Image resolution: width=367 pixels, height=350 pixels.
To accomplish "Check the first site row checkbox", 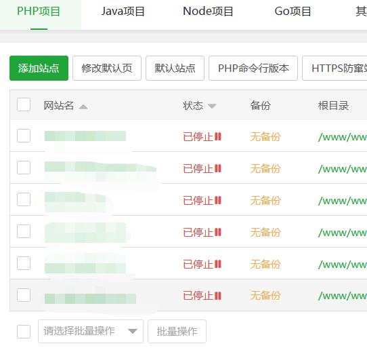I will [x=24, y=136].
